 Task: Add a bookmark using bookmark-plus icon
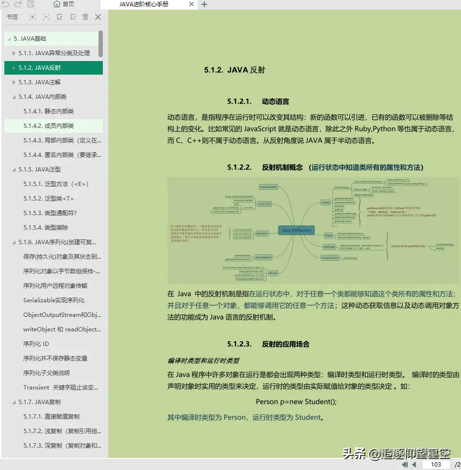click(x=59, y=17)
